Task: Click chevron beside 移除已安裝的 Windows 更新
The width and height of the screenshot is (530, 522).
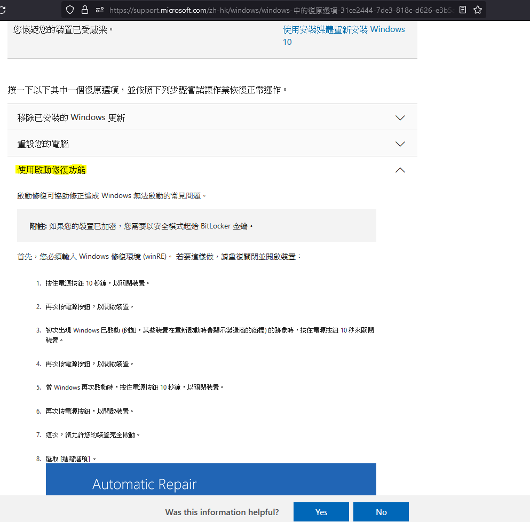Action: (x=400, y=117)
